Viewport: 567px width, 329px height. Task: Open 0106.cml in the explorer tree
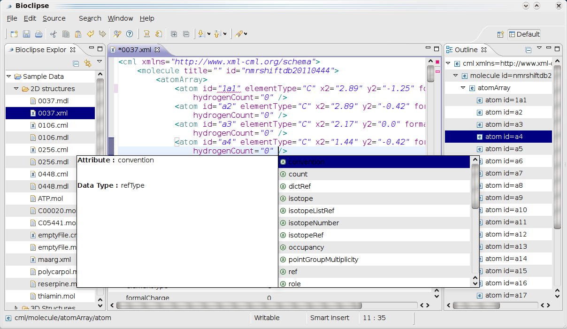click(53, 125)
